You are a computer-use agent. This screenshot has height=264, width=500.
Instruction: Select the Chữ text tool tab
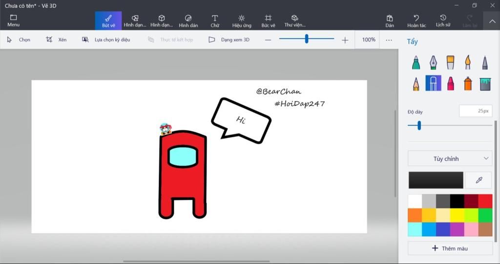[215, 20]
